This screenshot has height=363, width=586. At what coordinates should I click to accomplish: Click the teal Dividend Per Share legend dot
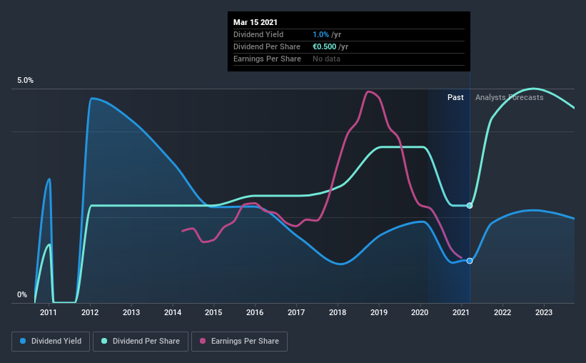(104, 341)
